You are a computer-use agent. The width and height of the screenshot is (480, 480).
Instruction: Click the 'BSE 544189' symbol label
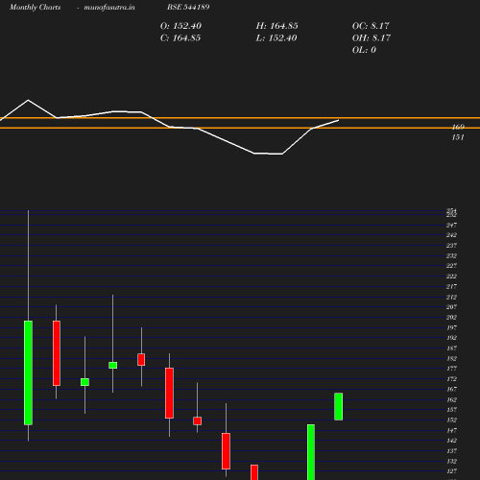point(188,7)
